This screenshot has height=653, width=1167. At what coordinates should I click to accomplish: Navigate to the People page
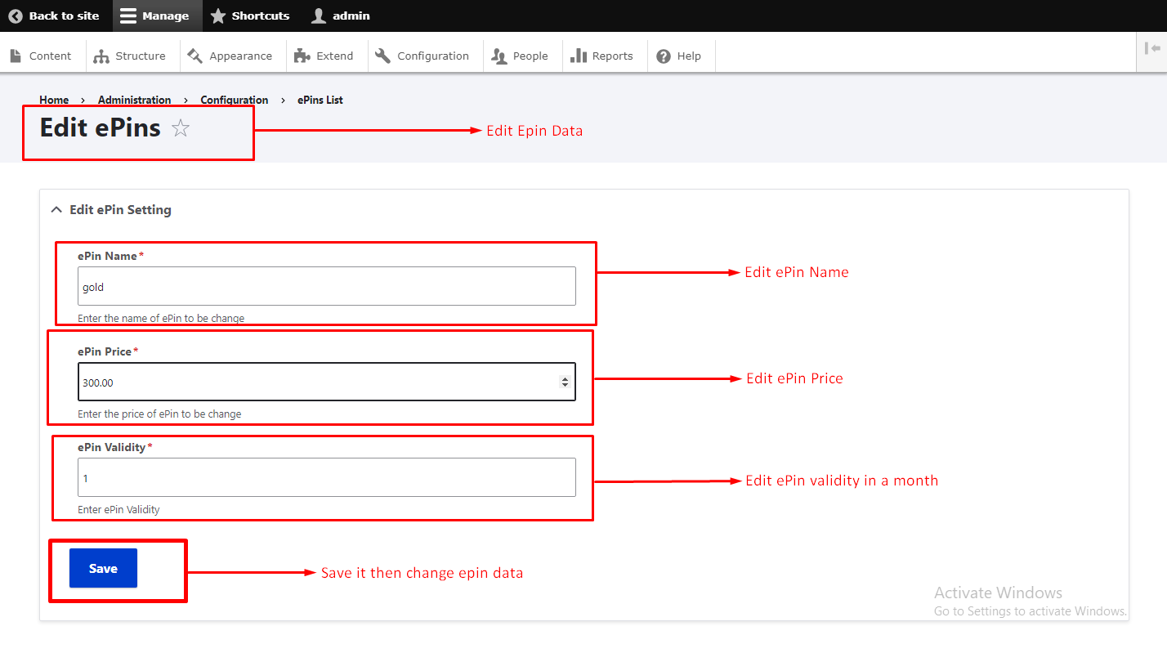point(520,56)
